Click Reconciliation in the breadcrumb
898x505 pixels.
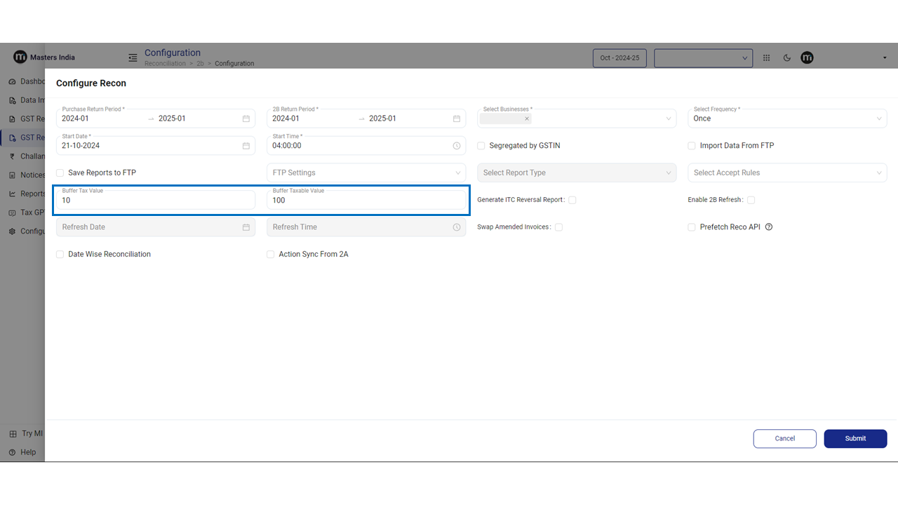[x=165, y=64]
